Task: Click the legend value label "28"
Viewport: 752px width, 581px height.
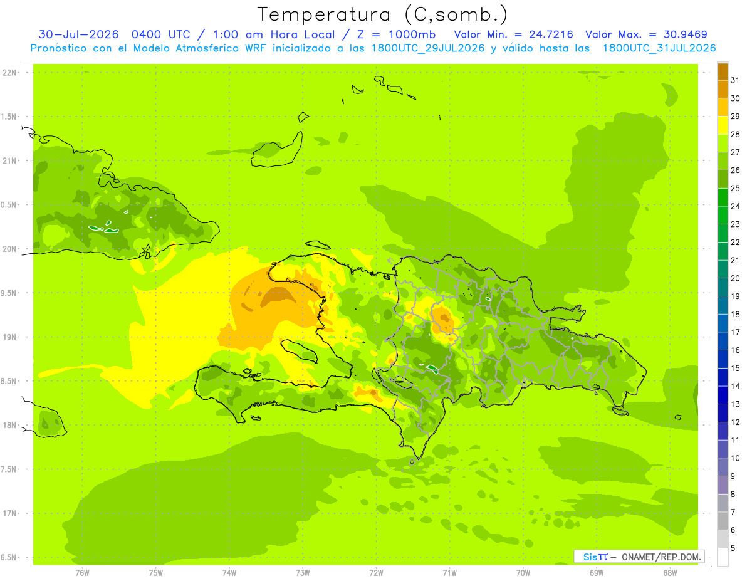Action: tap(736, 134)
